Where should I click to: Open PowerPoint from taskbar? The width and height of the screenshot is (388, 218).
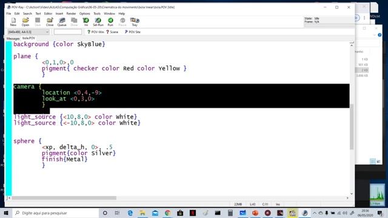click(x=255, y=213)
